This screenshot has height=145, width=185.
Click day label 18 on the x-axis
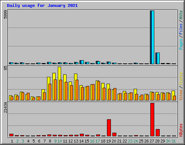pos(103,141)
